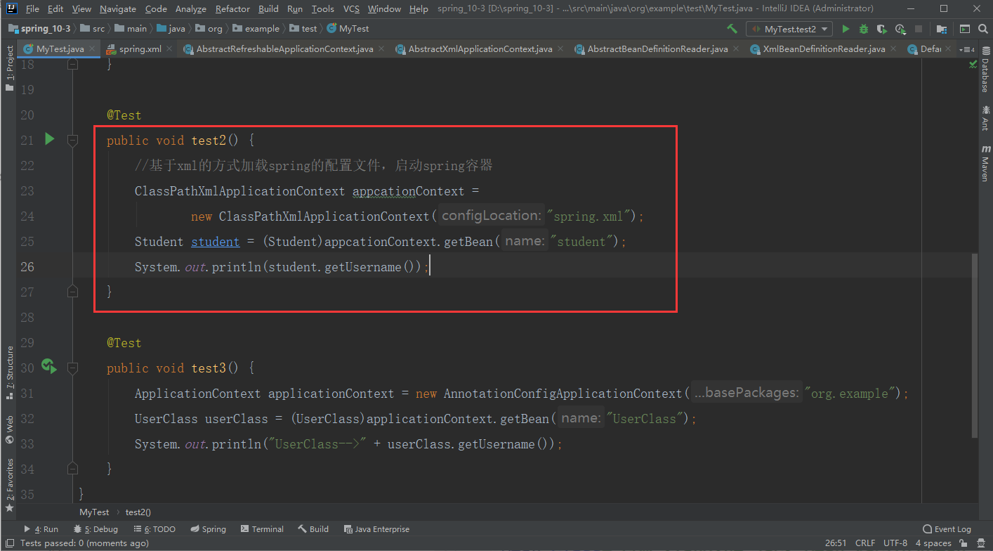Run with Coverage using the shield icon
The width and height of the screenshot is (993, 551).
pos(882,29)
